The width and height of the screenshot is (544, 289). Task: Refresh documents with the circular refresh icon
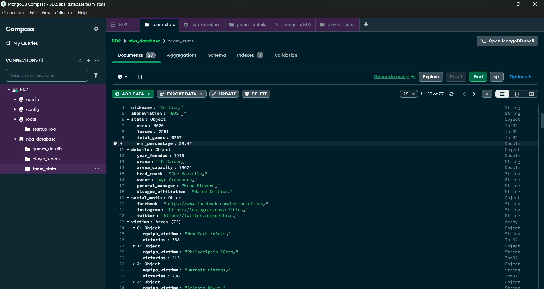click(x=452, y=94)
